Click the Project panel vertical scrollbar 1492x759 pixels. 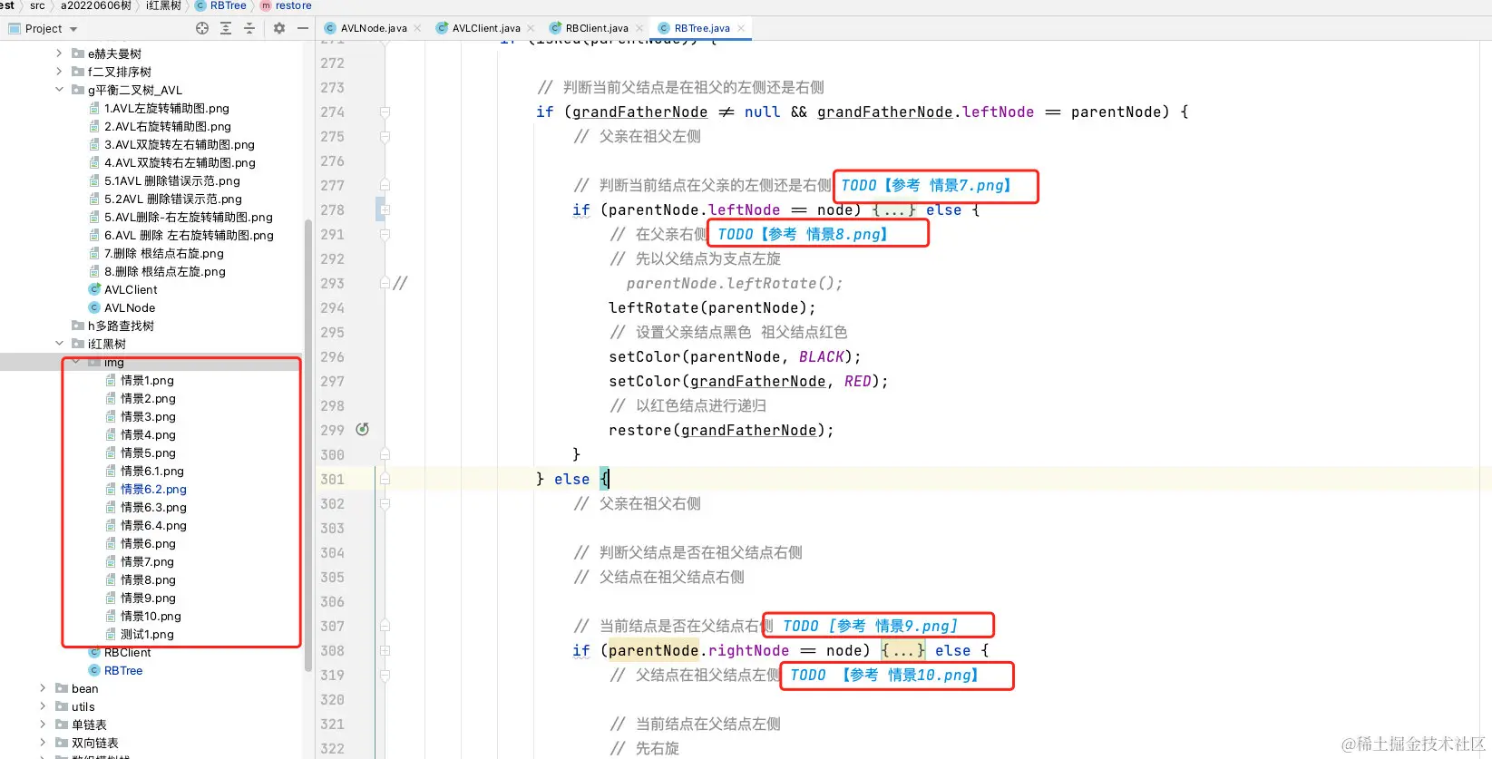pos(308,444)
